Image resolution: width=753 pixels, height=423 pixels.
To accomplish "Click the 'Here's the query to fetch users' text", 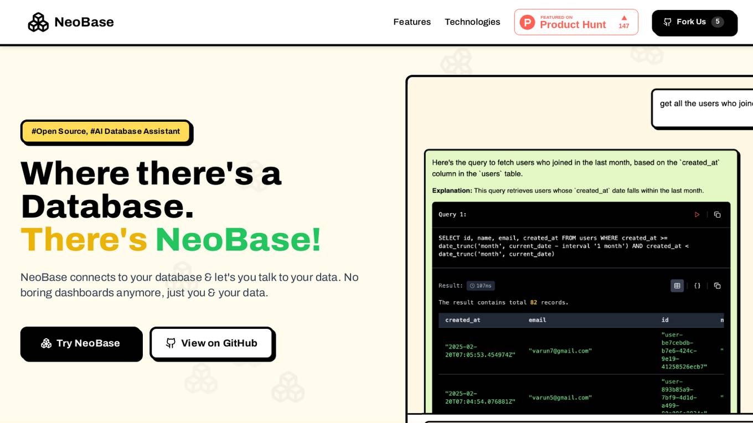I will click(x=576, y=168).
